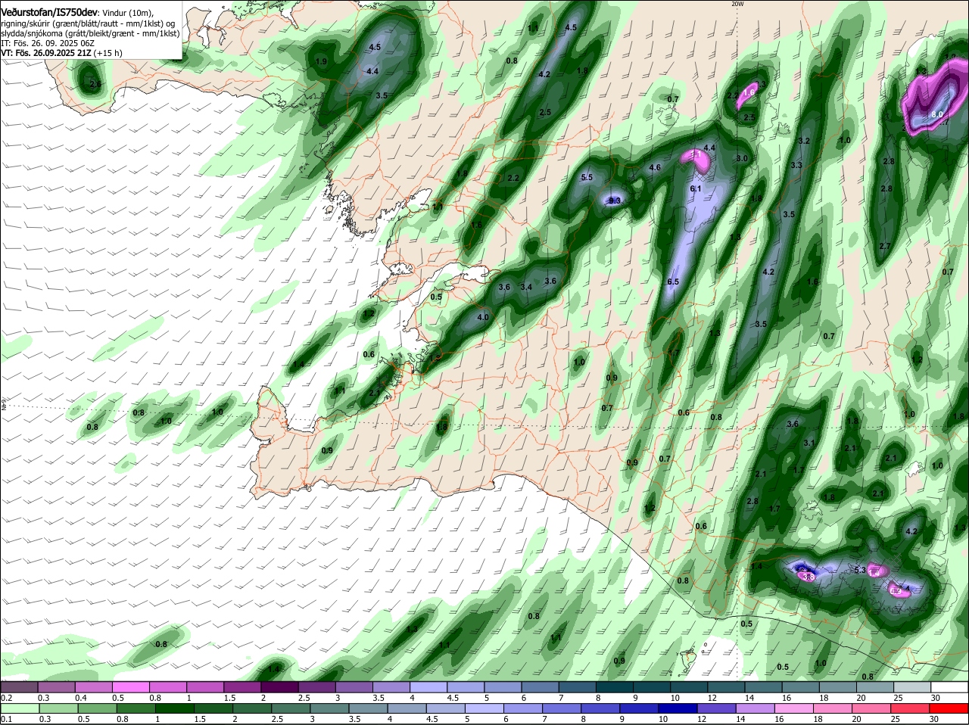Screen dimensions: 969x725
Task: Click the 6.5 precipitation value on the map
Action: (x=673, y=282)
